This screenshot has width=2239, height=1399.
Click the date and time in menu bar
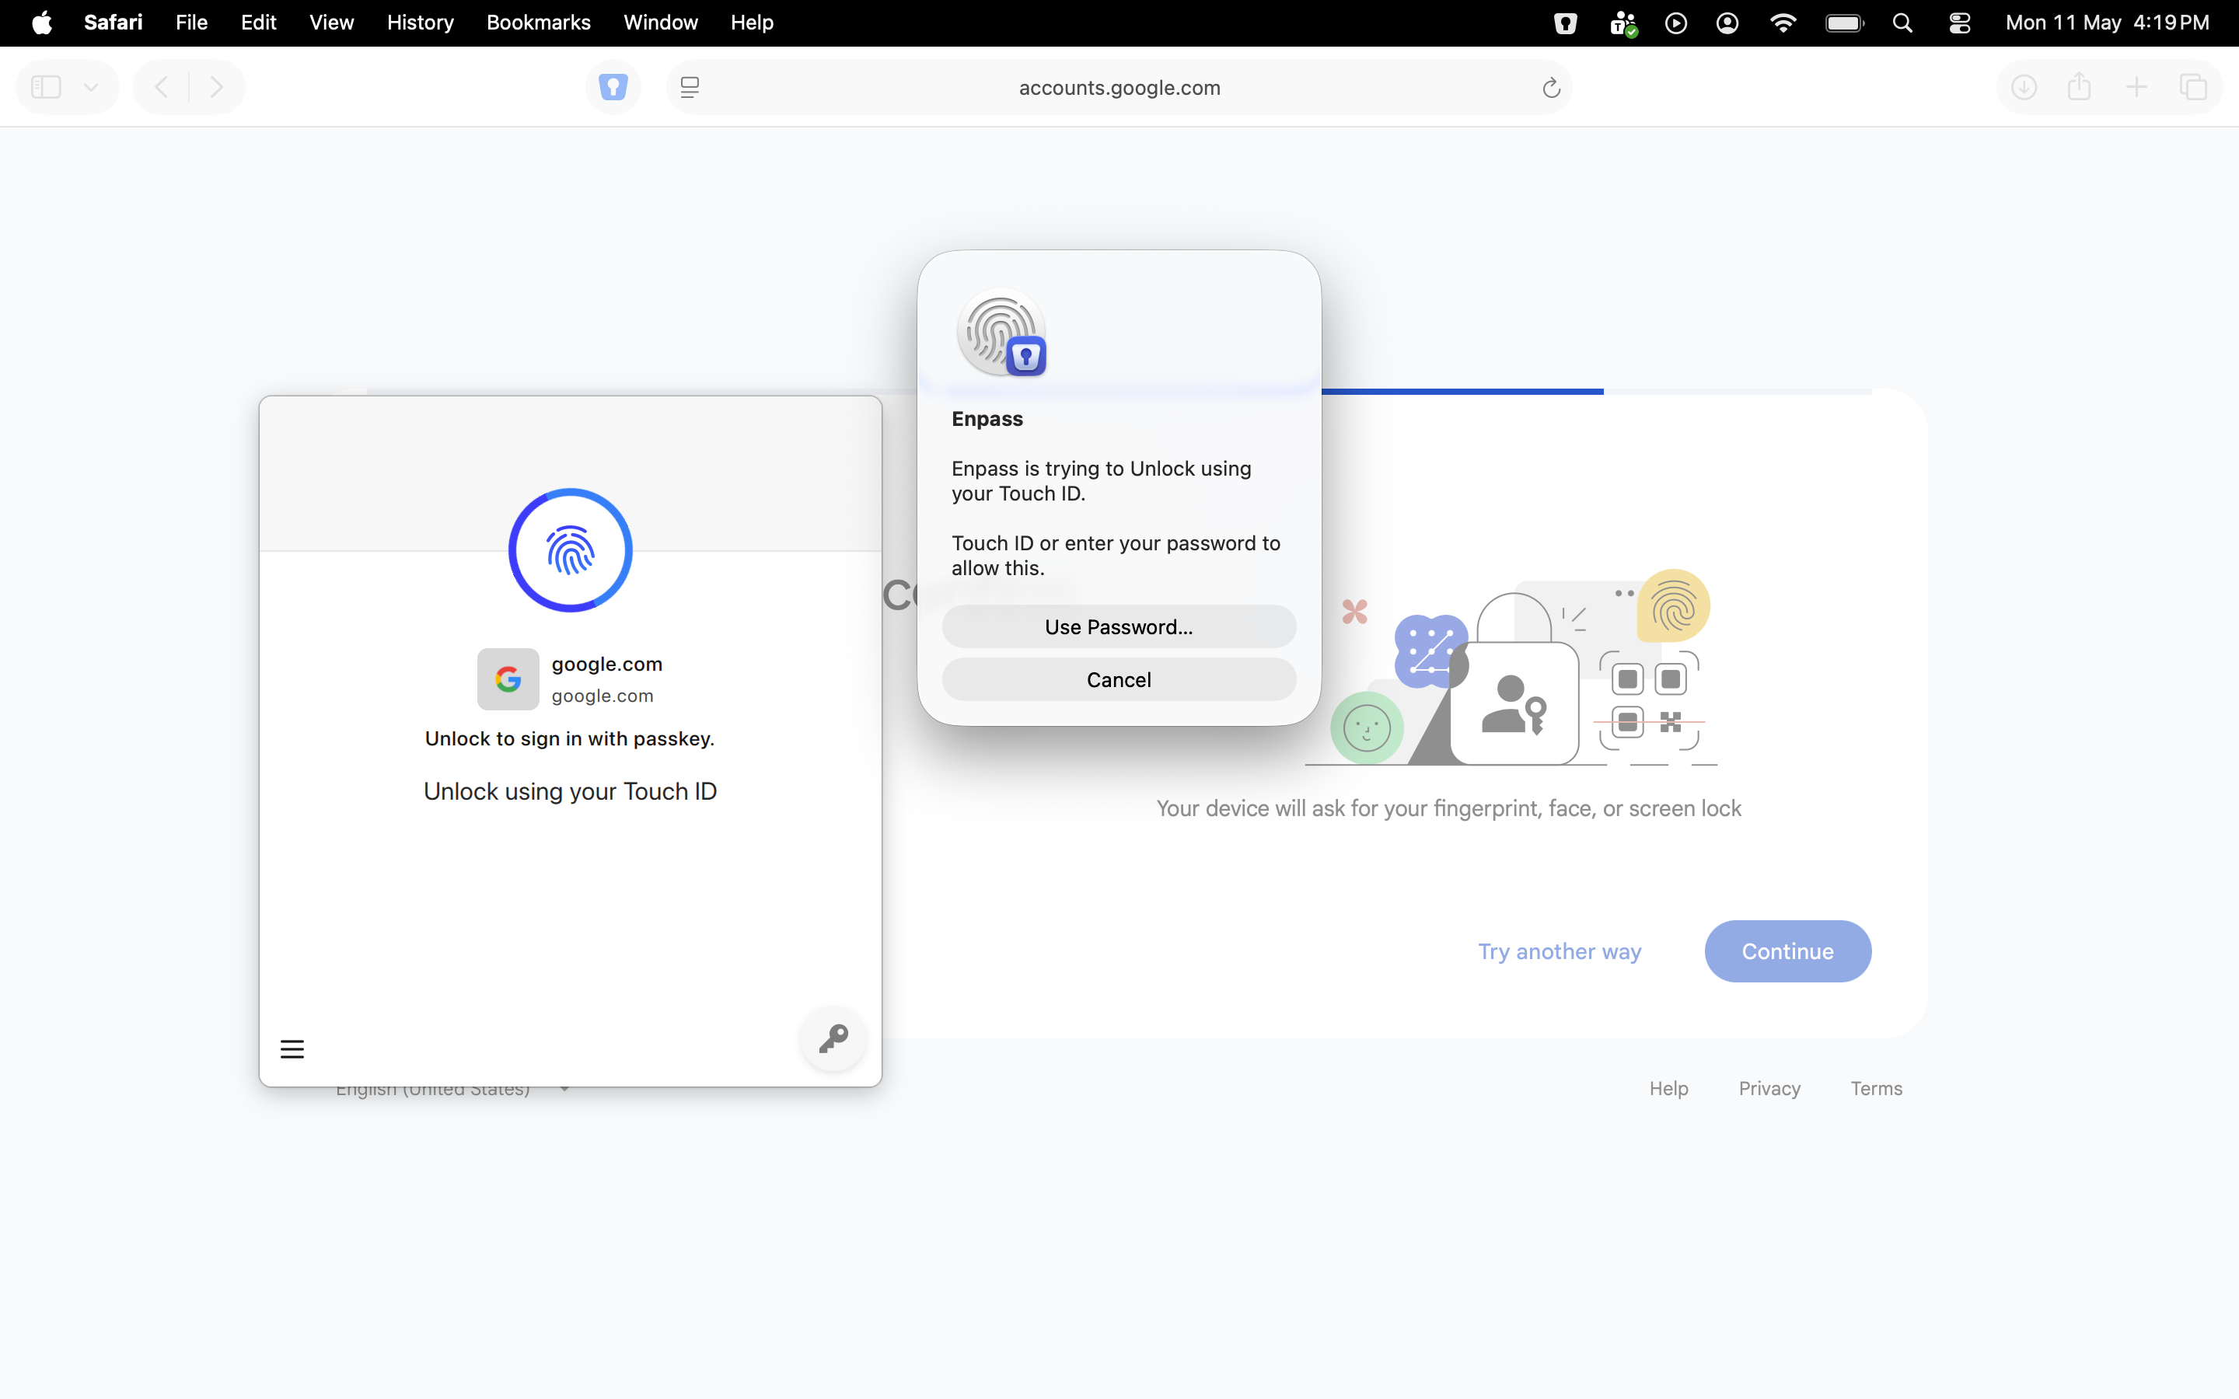pos(2108,23)
